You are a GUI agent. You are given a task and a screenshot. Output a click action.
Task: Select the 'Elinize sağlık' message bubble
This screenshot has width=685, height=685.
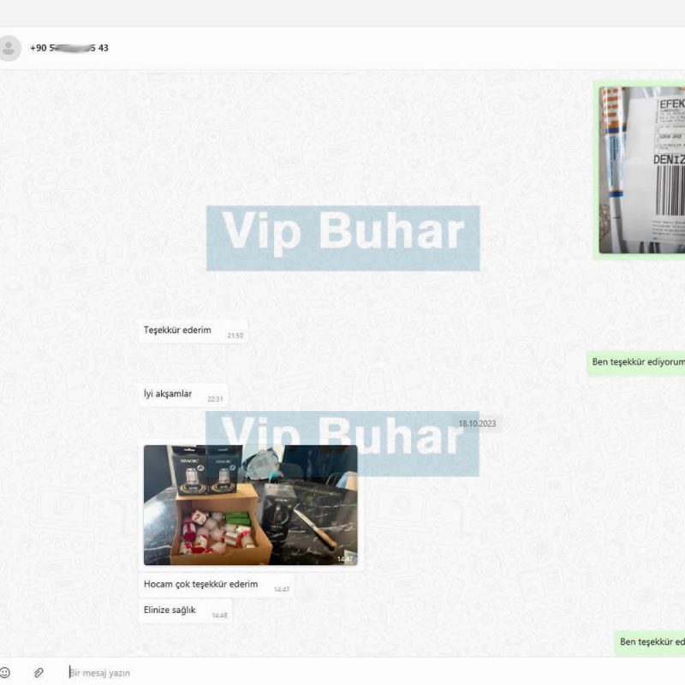pyautogui.click(x=185, y=611)
